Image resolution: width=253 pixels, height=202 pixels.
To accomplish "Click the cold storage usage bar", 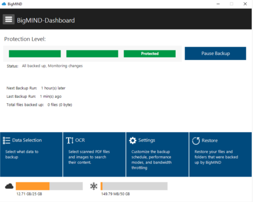I will (134, 186).
